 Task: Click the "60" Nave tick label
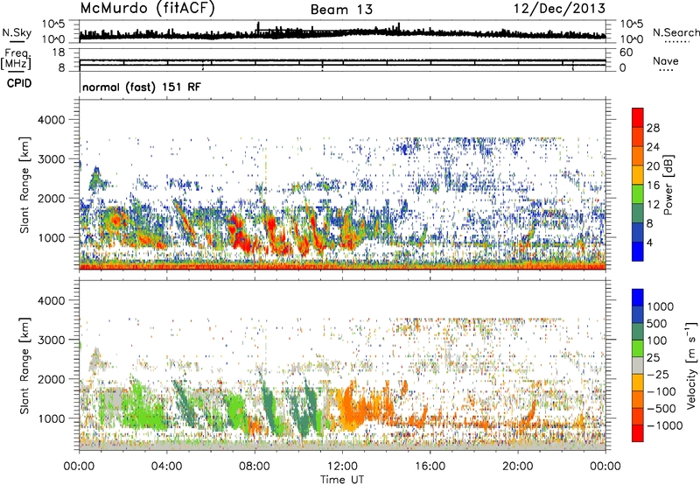[626, 53]
